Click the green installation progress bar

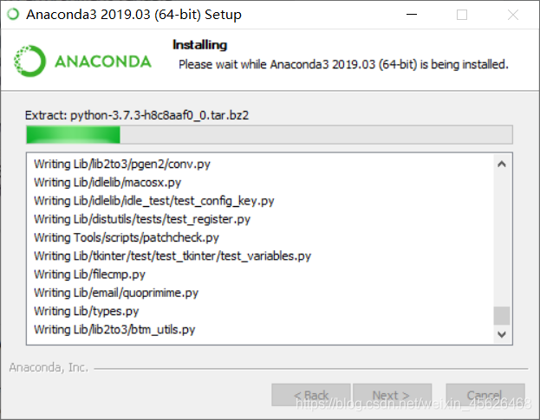(270, 134)
